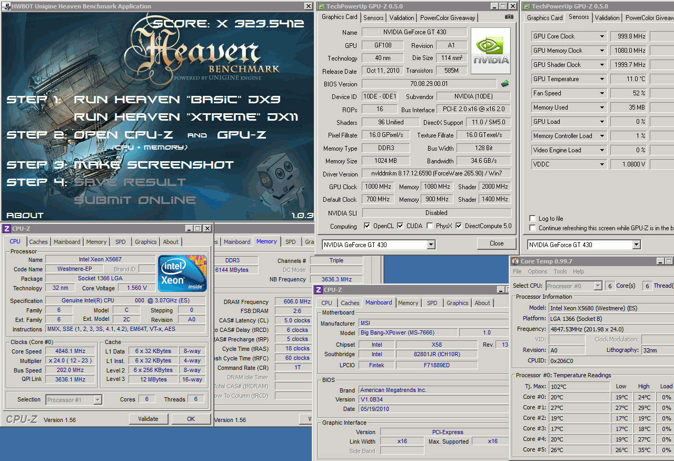Image resolution: width=674 pixels, height=461 pixels.
Task: Click the Close button in GPU-Z
Action: tap(497, 243)
